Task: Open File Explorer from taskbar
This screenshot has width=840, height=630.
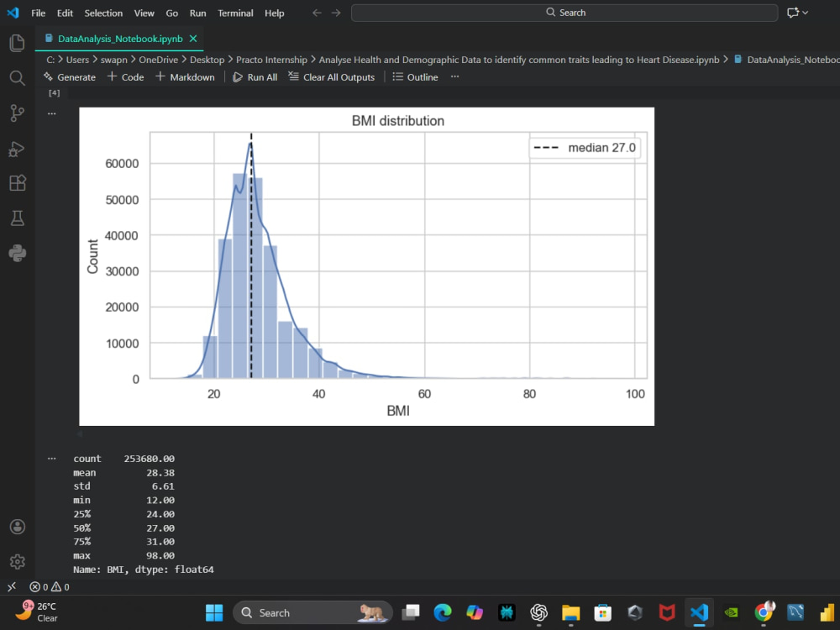Action: click(571, 612)
